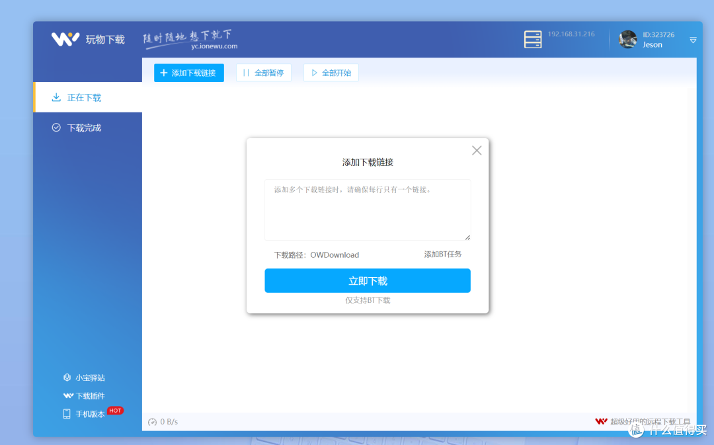The image size is (714, 445).
Task: Click the 下载路径 OWDownload path
Action: pos(317,255)
